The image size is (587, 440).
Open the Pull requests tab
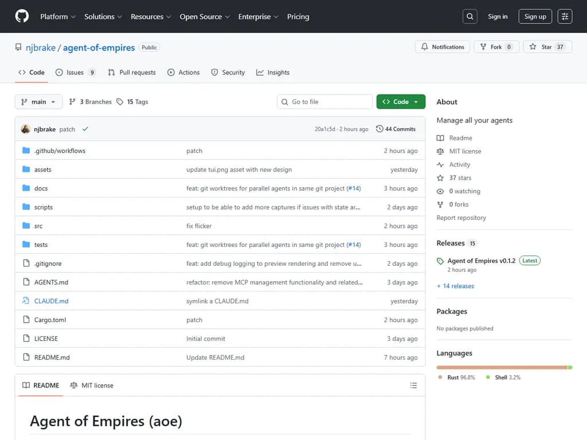pyautogui.click(x=132, y=72)
